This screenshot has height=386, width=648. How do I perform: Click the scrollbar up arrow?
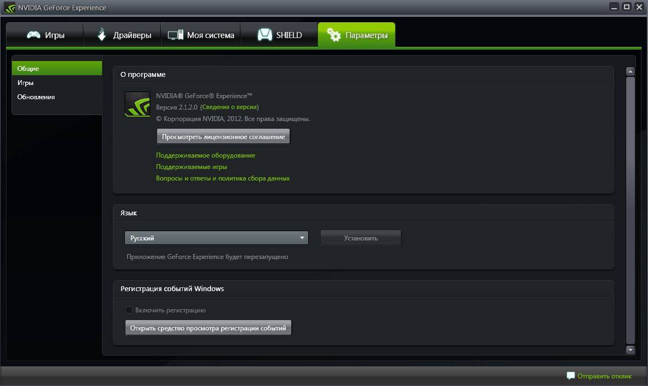(x=630, y=71)
